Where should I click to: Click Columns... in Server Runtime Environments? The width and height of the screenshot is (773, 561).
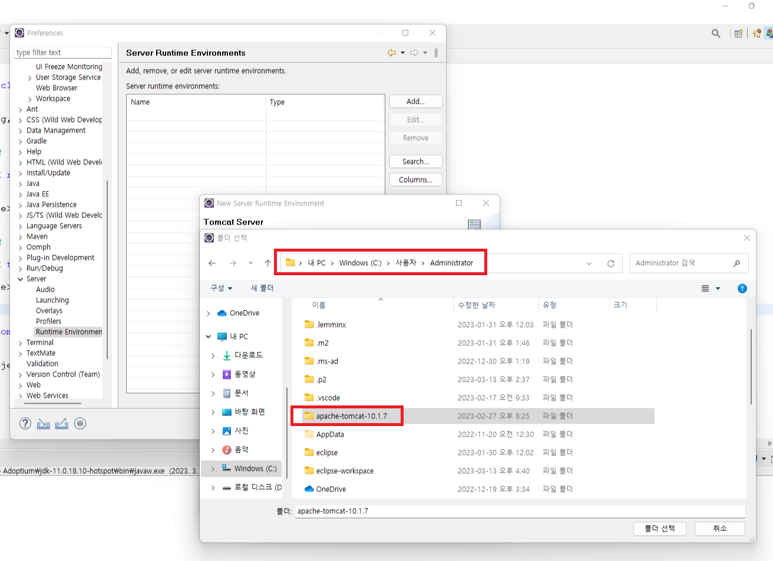point(416,180)
